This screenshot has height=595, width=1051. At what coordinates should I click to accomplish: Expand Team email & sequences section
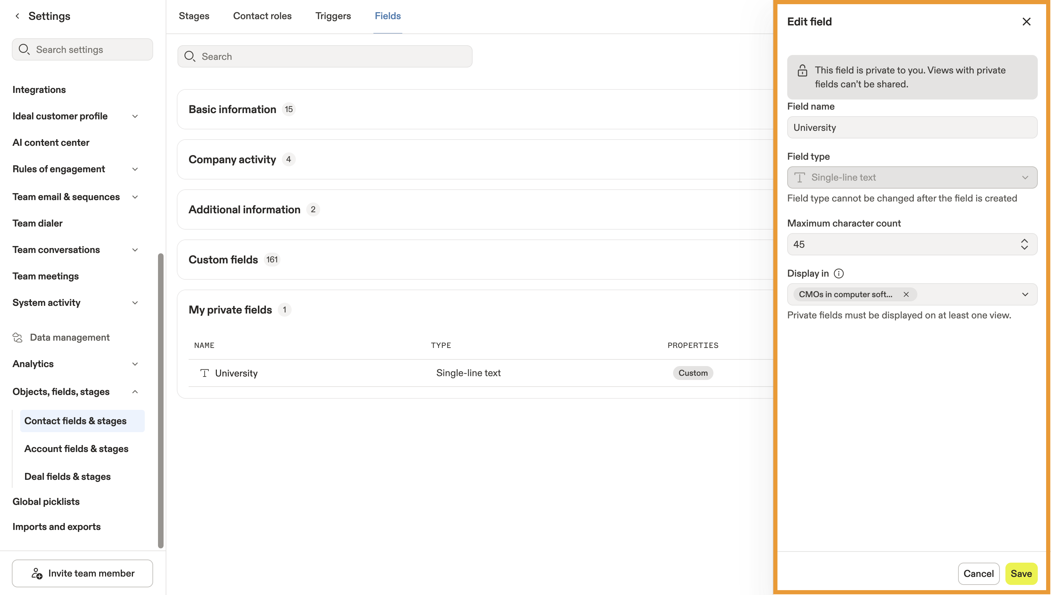tap(135, 197)
